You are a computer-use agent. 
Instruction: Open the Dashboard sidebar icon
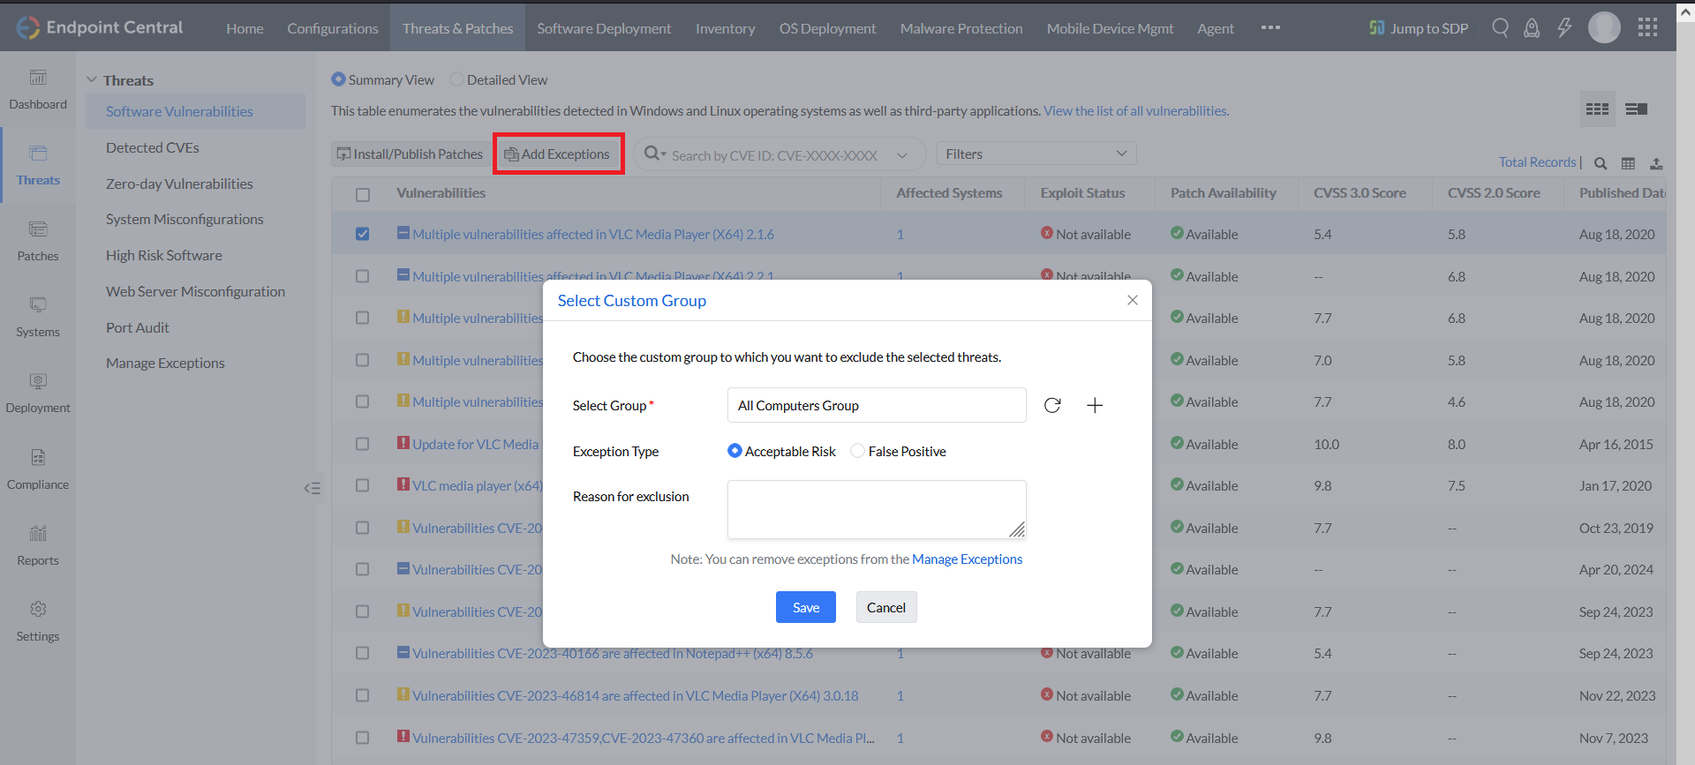(x=38, y=89)
